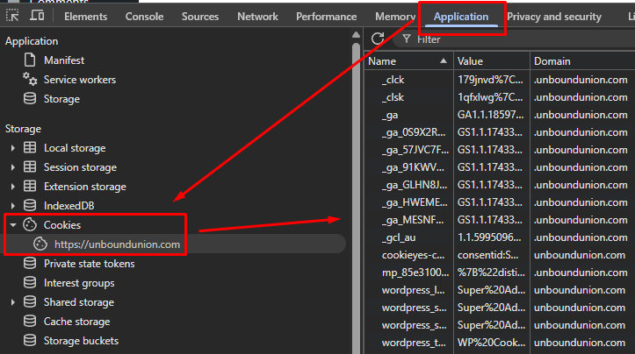Switch to the Console tab

point(145,17)
